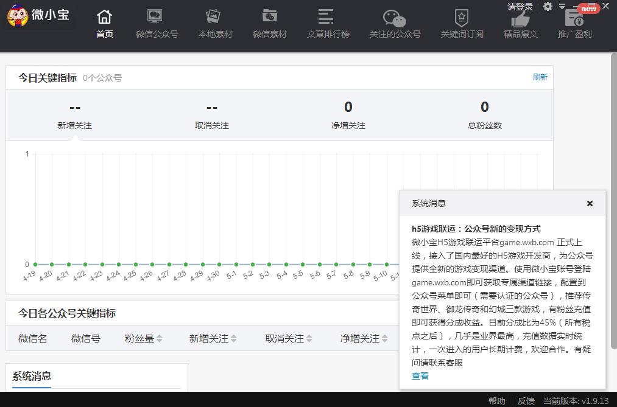Screen dimensions: 617x407
Task: Click the vertical scrollbar on the right edge
Action: pos(613,183)
